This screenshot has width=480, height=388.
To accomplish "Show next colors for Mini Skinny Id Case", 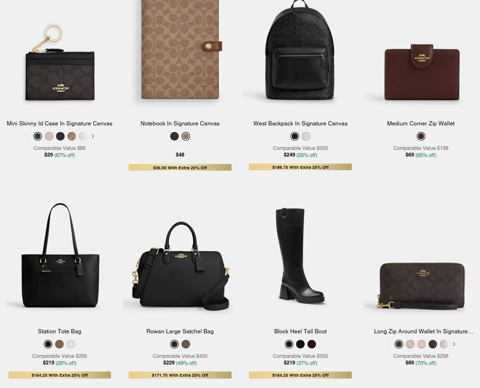I will coord(93,136).
